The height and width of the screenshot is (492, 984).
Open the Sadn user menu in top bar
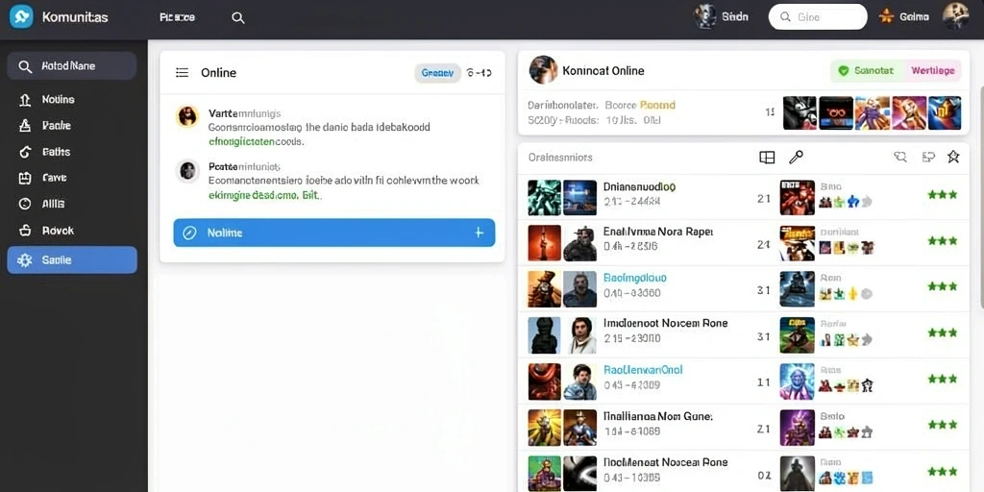(x=722, y=17)
